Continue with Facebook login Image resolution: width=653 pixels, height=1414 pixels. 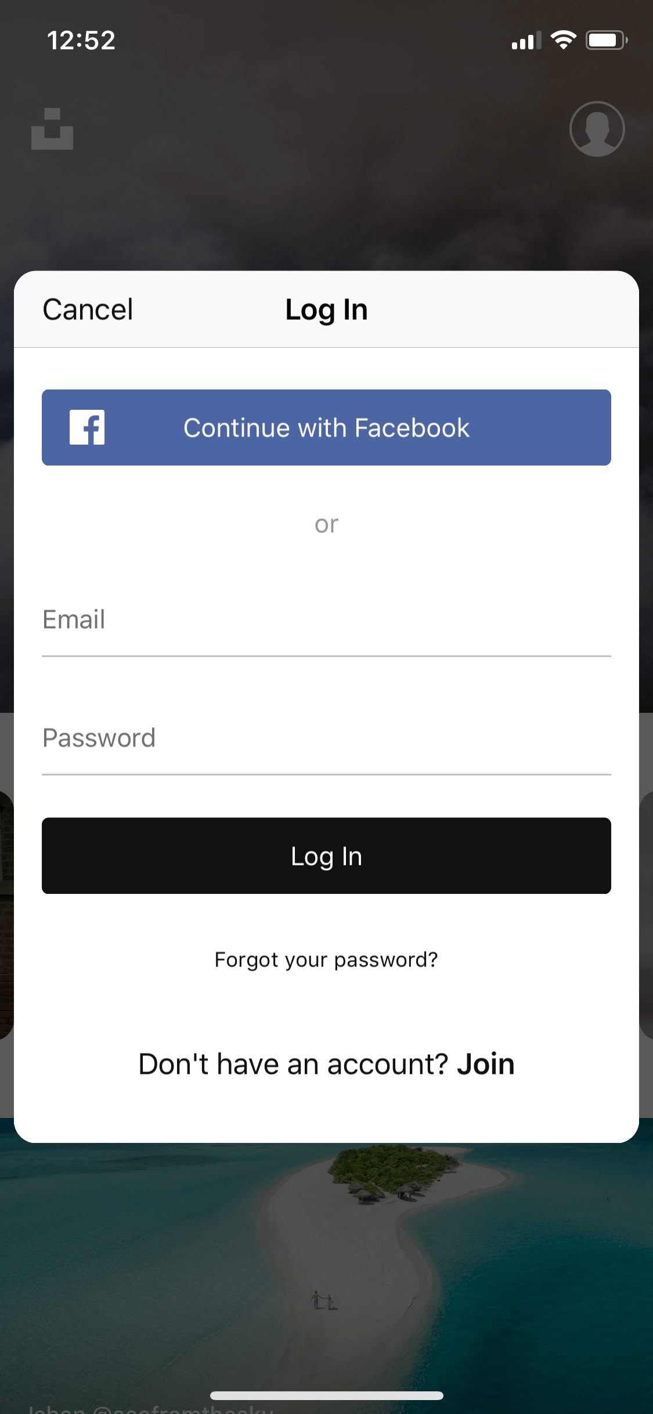[x=326, y=427]
